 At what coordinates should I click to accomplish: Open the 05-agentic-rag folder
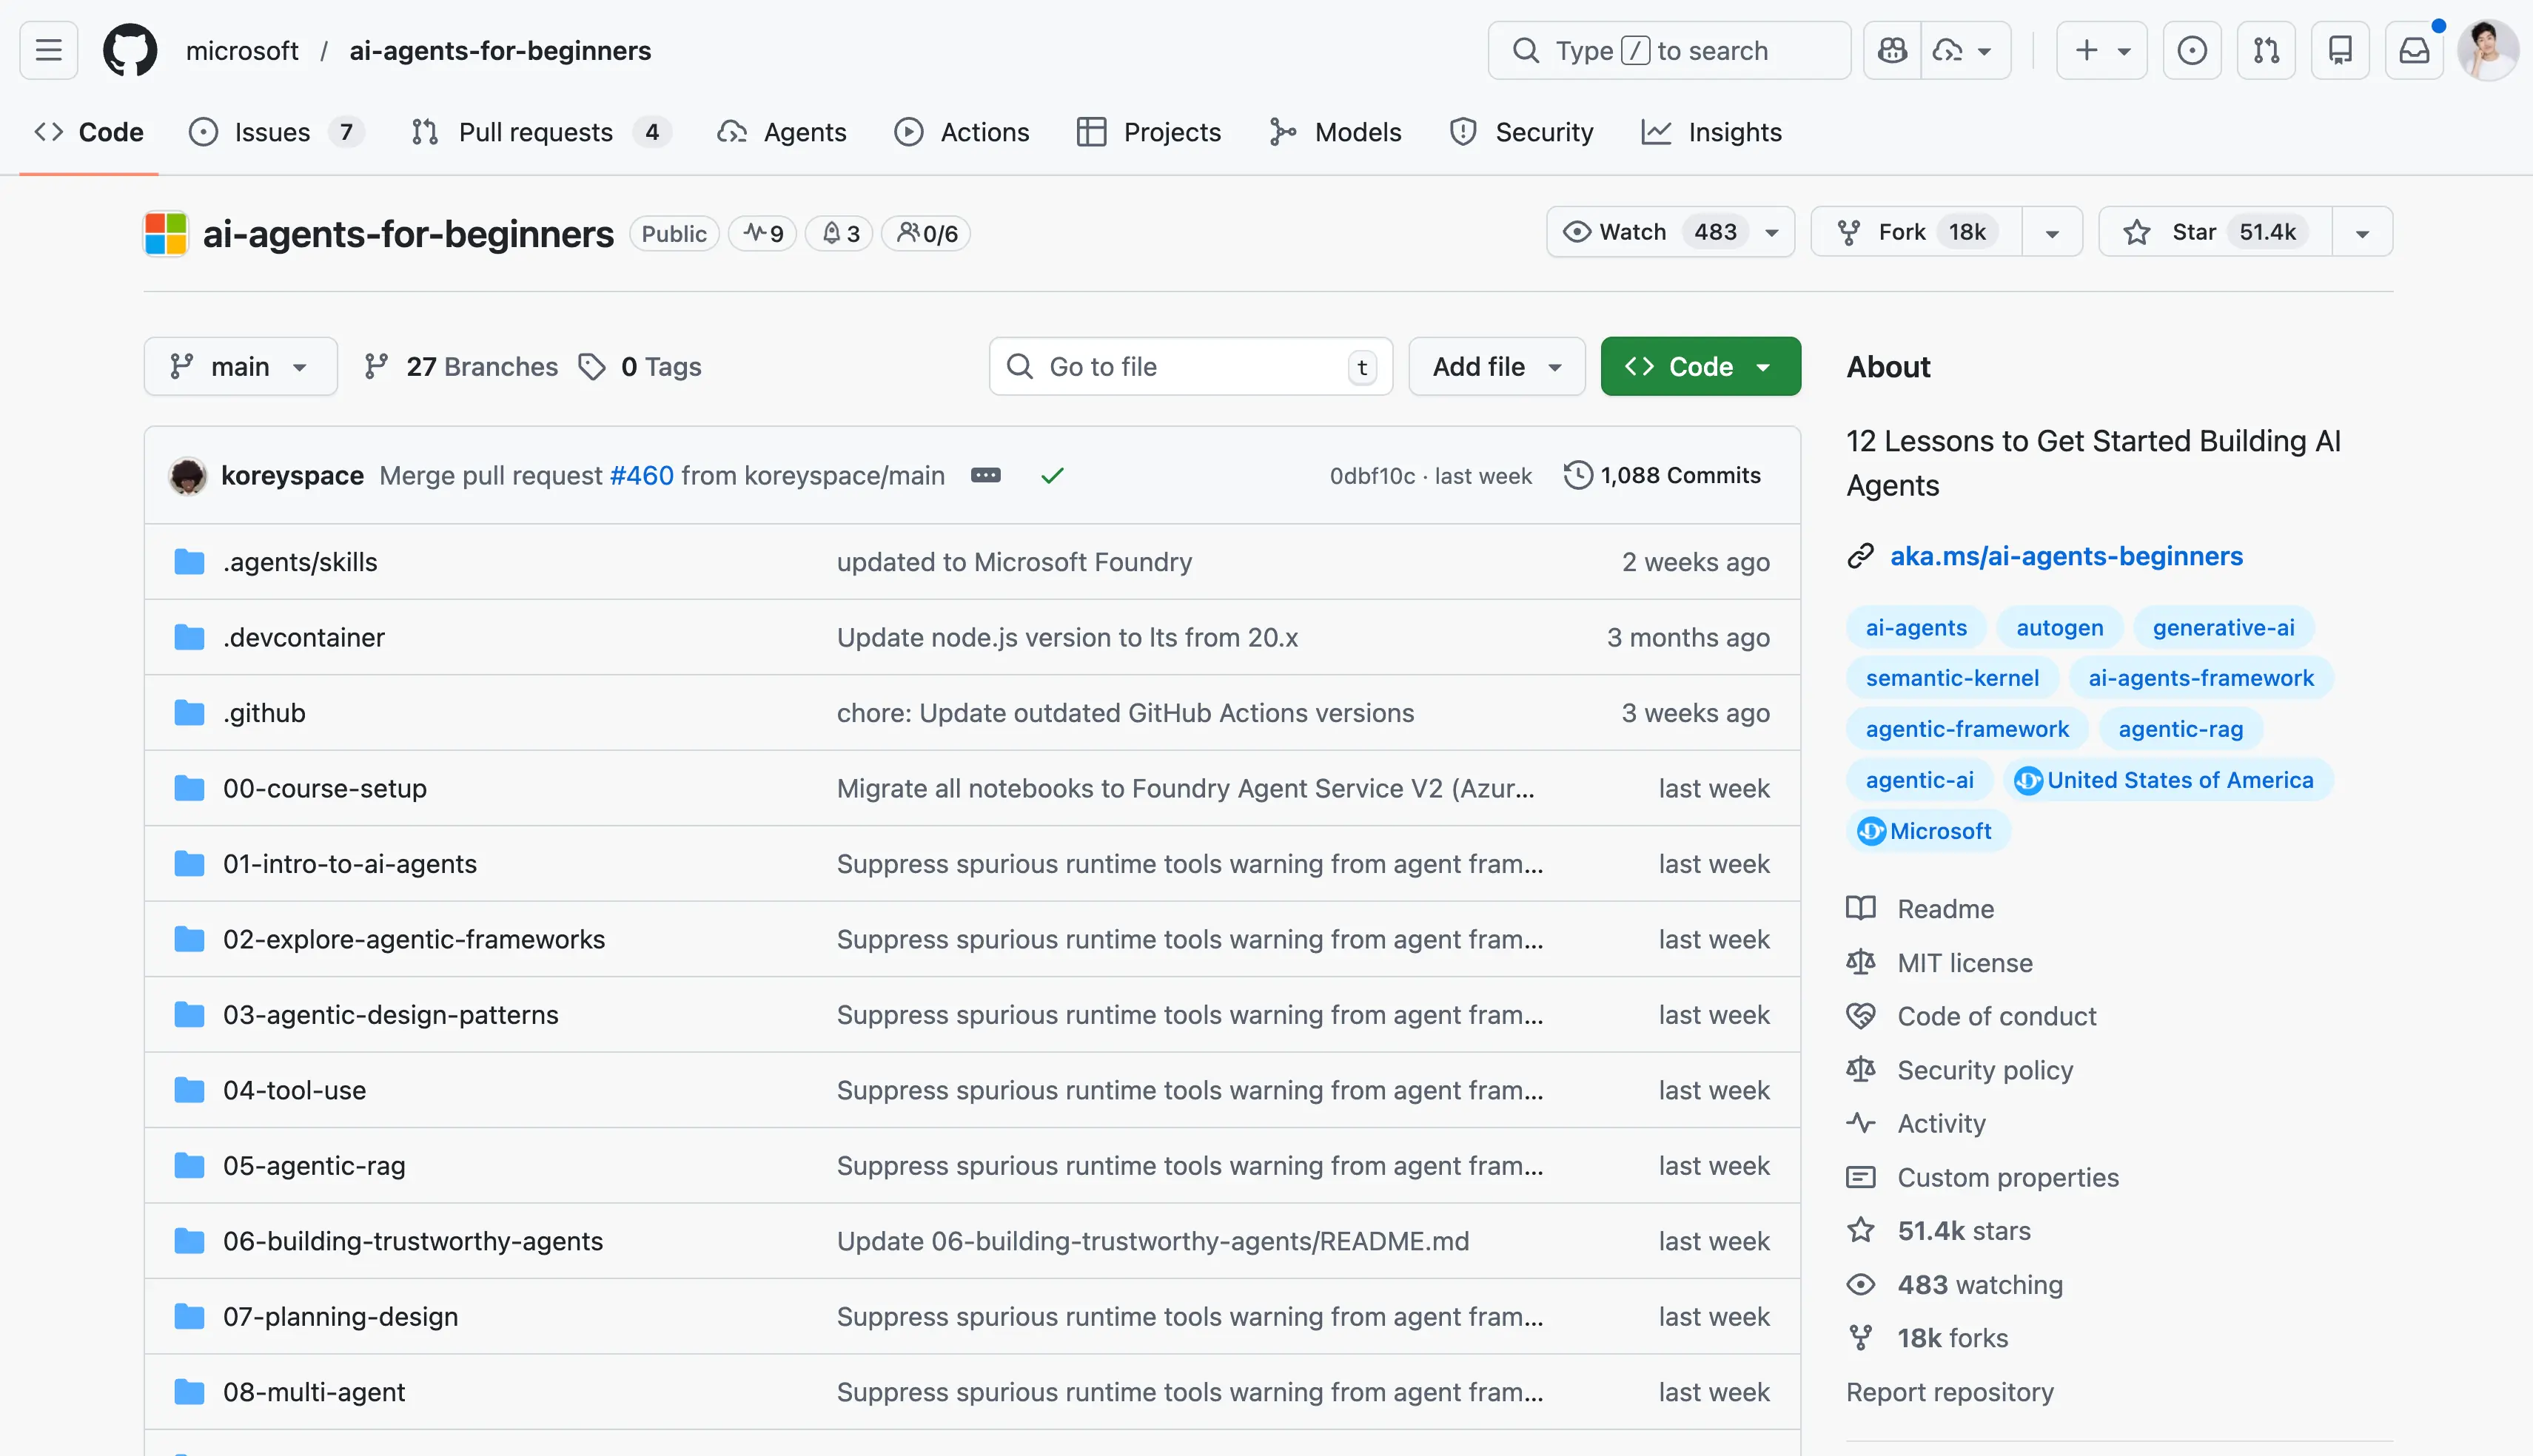pos(313,1166)
